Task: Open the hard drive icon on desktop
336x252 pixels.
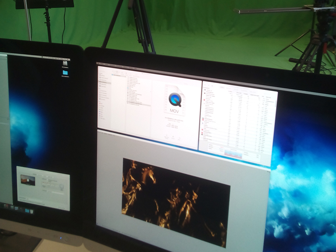Action: point(66,63)
